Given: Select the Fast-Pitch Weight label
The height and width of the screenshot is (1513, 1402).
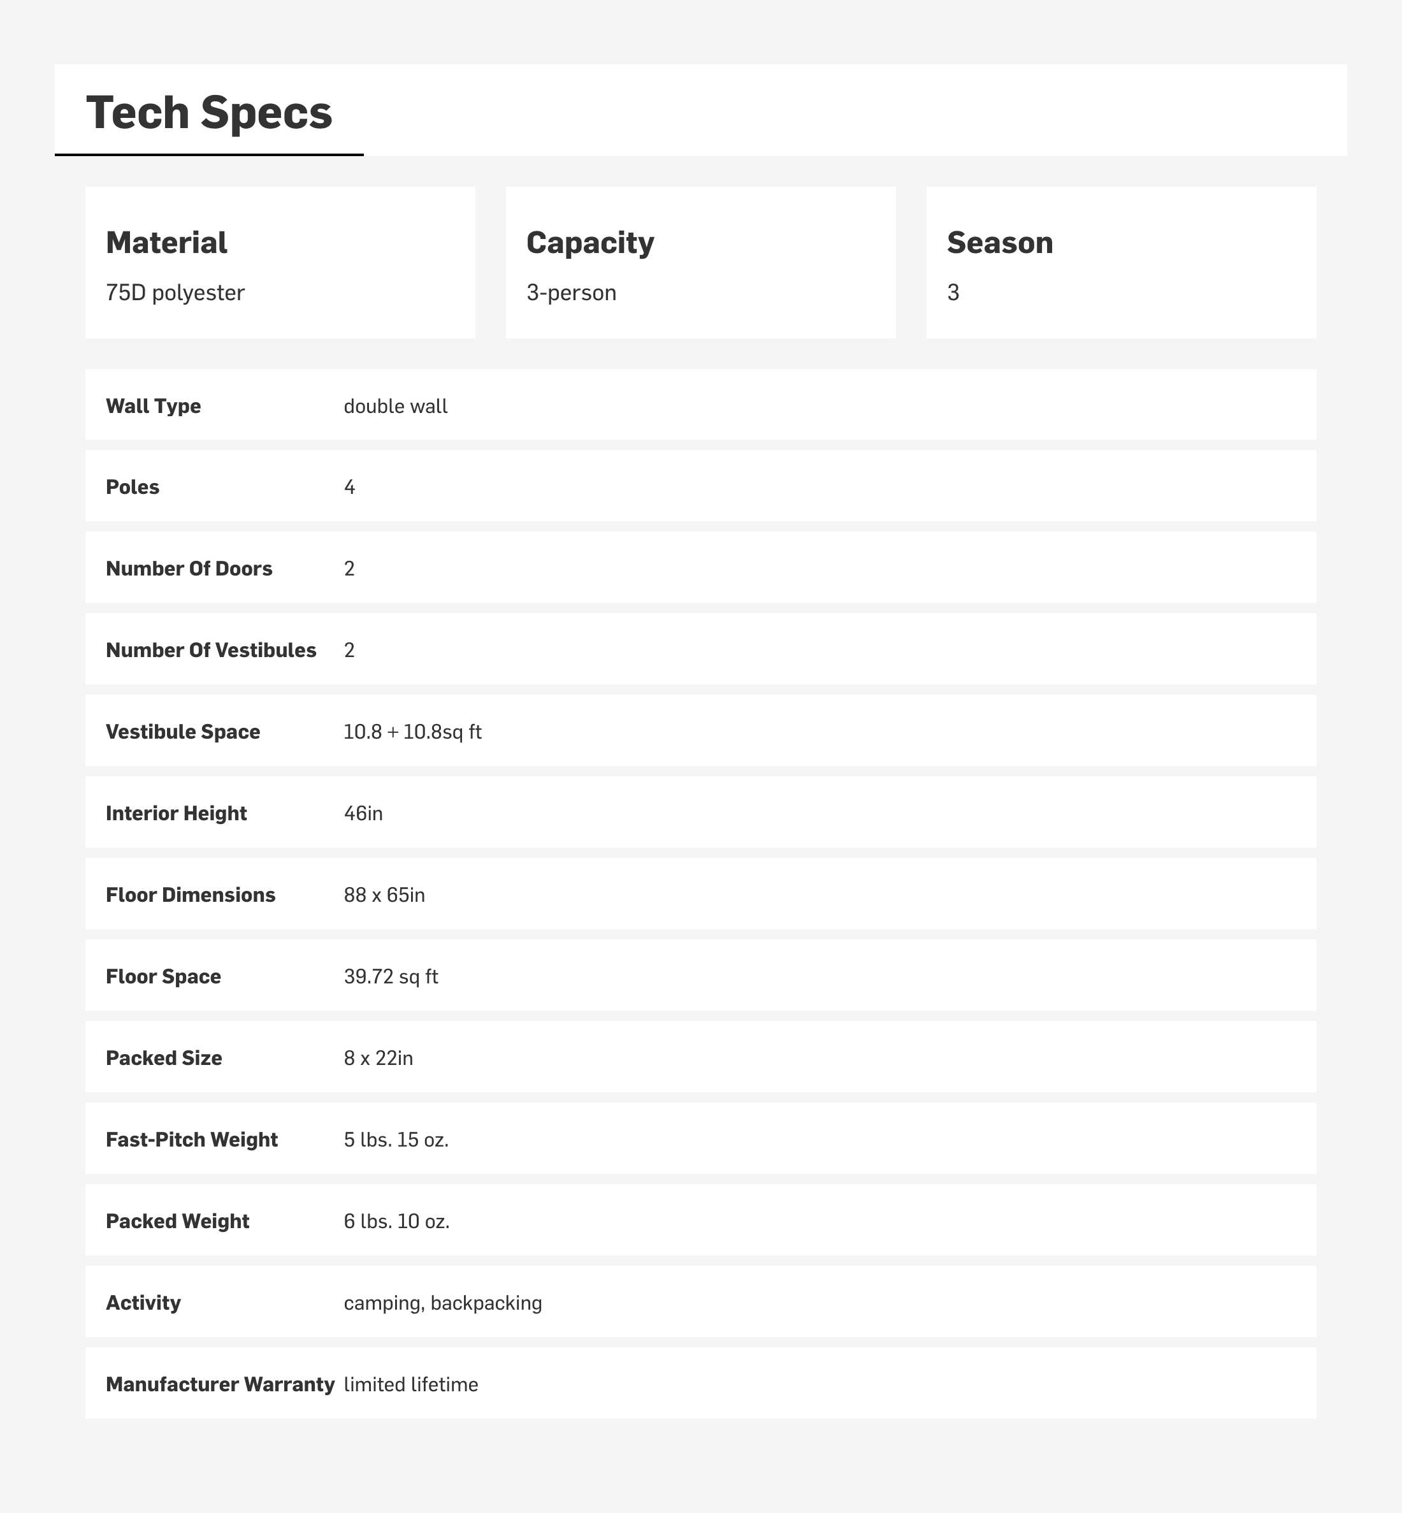Looking at the screenshot, I should 192,1140.
